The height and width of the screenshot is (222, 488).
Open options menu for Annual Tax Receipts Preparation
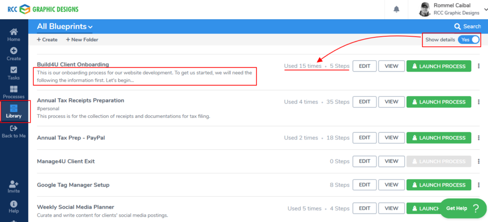pos(478,102)
